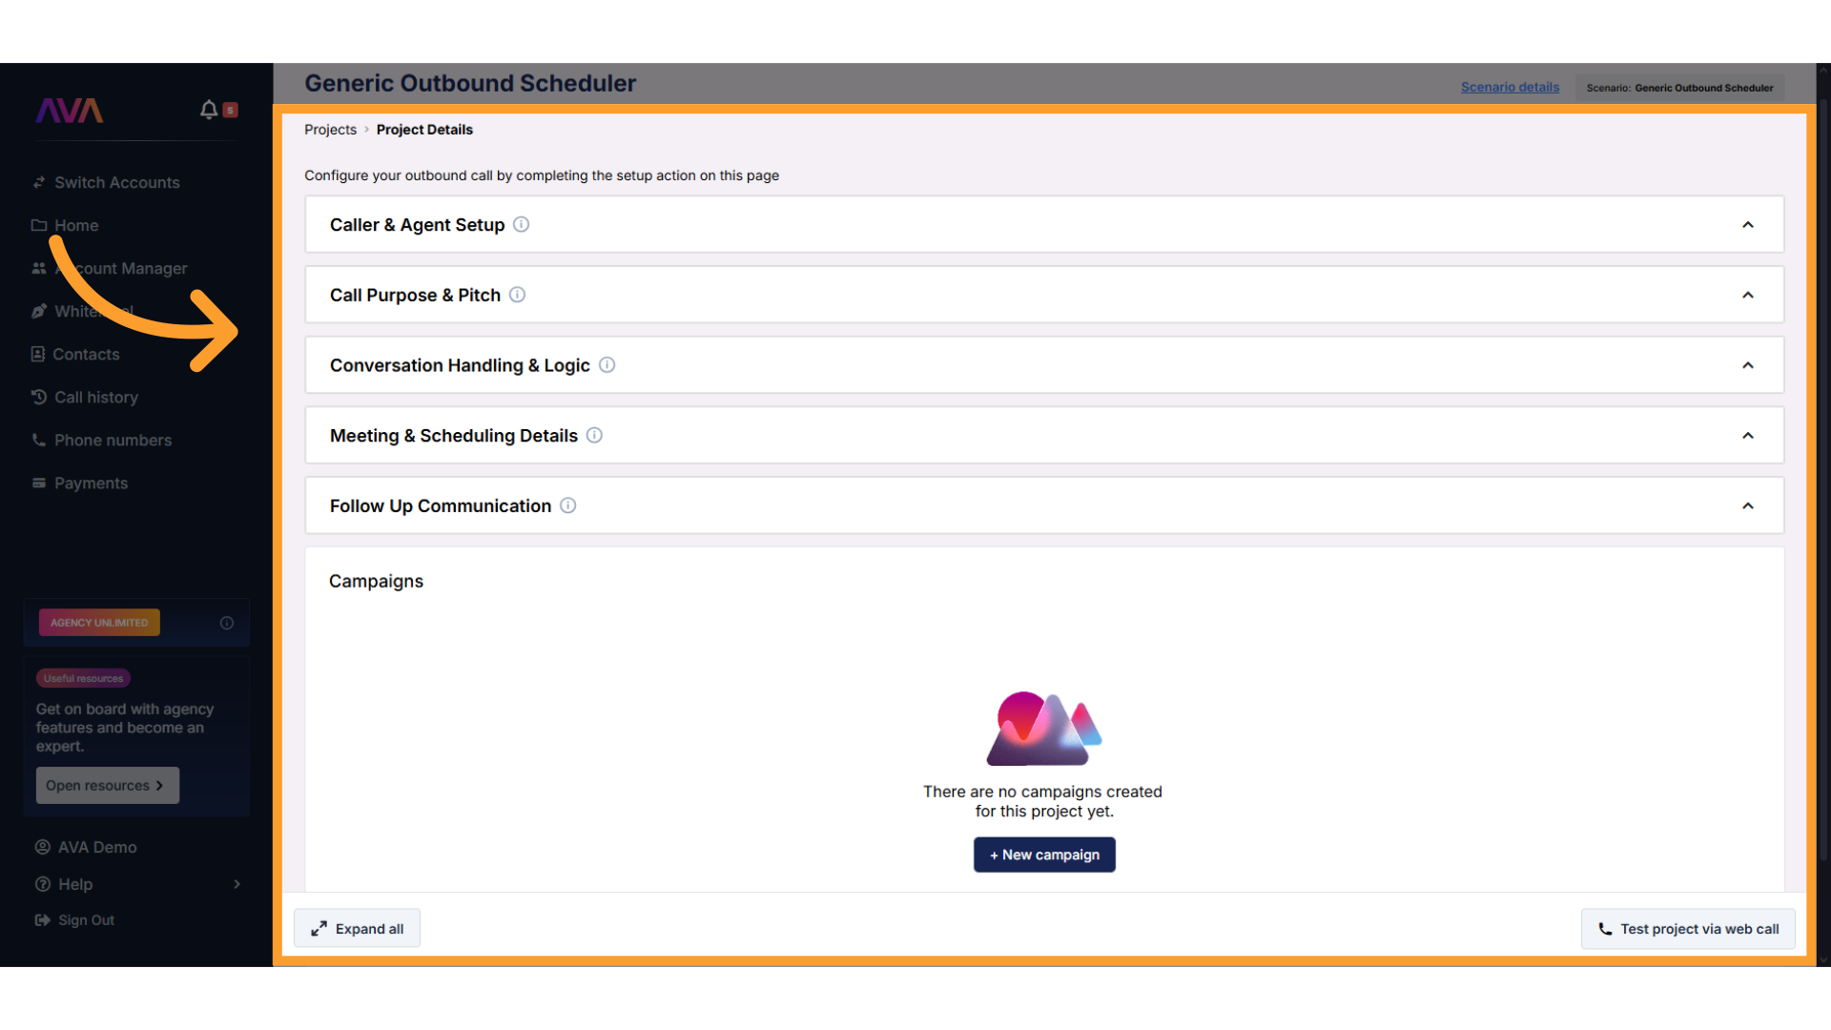Viewport: 1831px width, 1030px height.
Task: Expand the Help submenu arrow
Action: (237, 884)
